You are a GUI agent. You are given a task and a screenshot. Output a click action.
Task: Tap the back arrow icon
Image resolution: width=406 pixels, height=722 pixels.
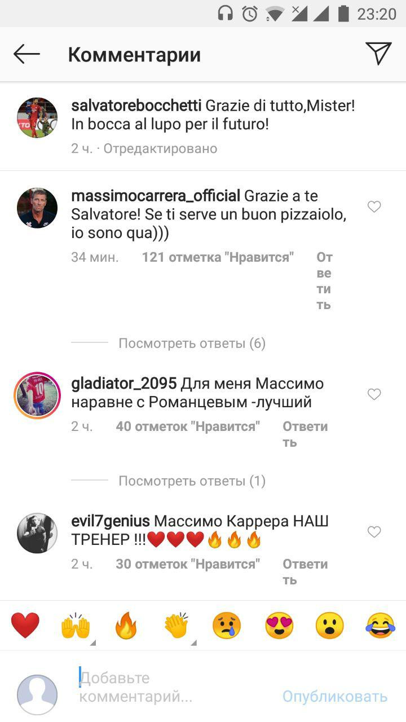27,55
